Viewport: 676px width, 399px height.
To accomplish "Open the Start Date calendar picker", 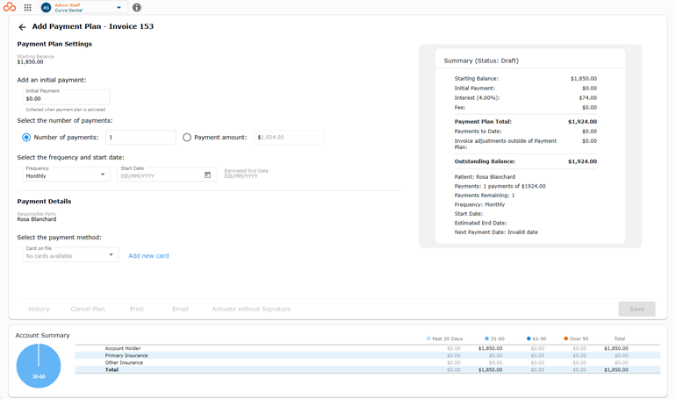I will click(207, 175).
